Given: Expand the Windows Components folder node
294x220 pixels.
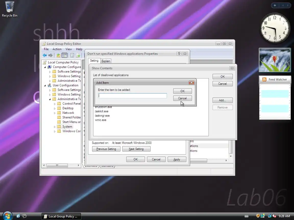Looking at the screenshot, I should pyautogui.click(x=55, y=131).
